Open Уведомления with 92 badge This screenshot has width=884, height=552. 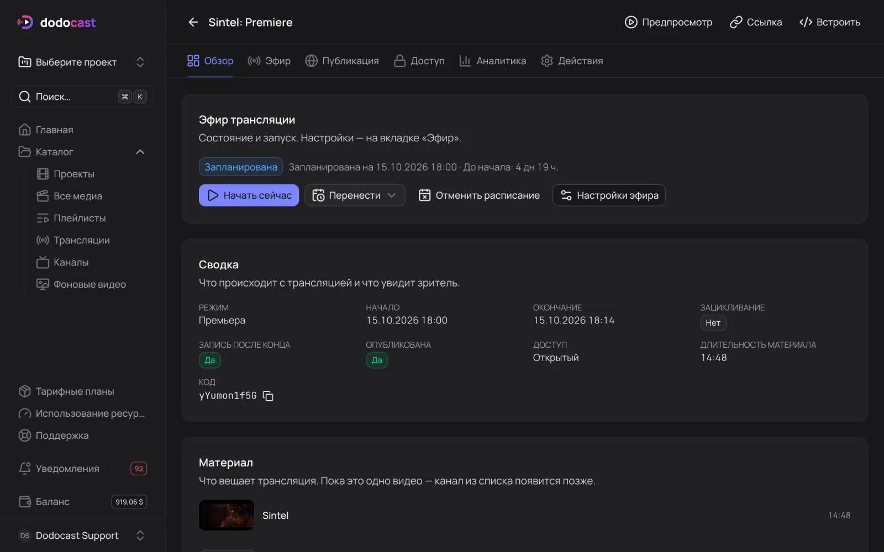click(83, 469)
